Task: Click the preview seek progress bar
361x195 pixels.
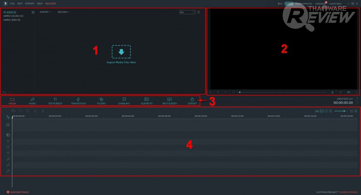Action: [283, 92]
